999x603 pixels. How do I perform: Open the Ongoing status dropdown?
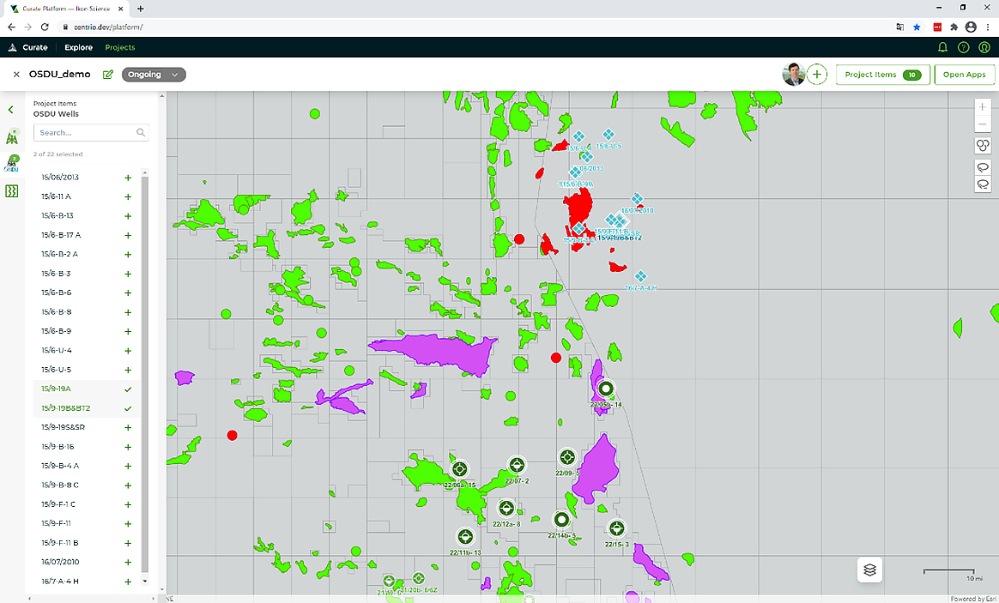154,75
